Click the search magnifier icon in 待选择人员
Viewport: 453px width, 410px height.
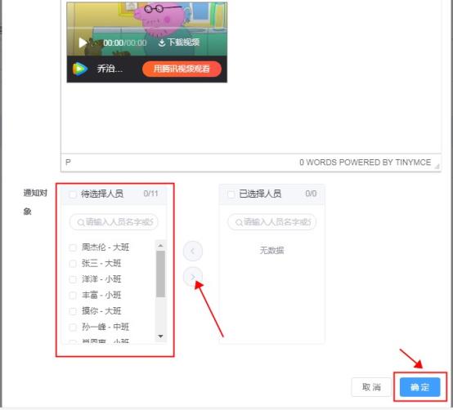[81, 222]
